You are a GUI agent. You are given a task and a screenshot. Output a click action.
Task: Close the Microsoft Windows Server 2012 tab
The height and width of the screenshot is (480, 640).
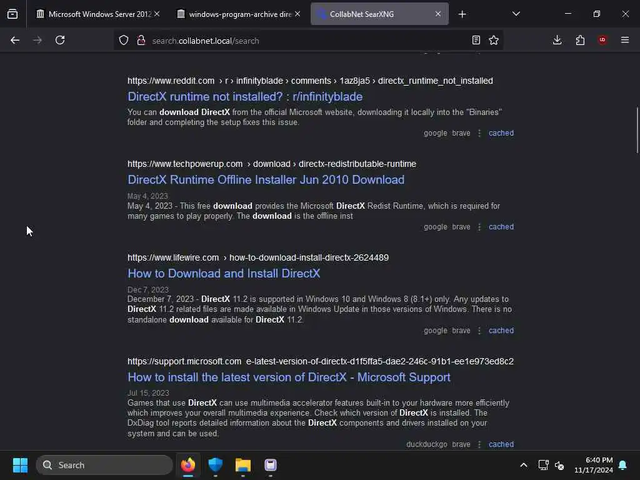tap(157, 14)
